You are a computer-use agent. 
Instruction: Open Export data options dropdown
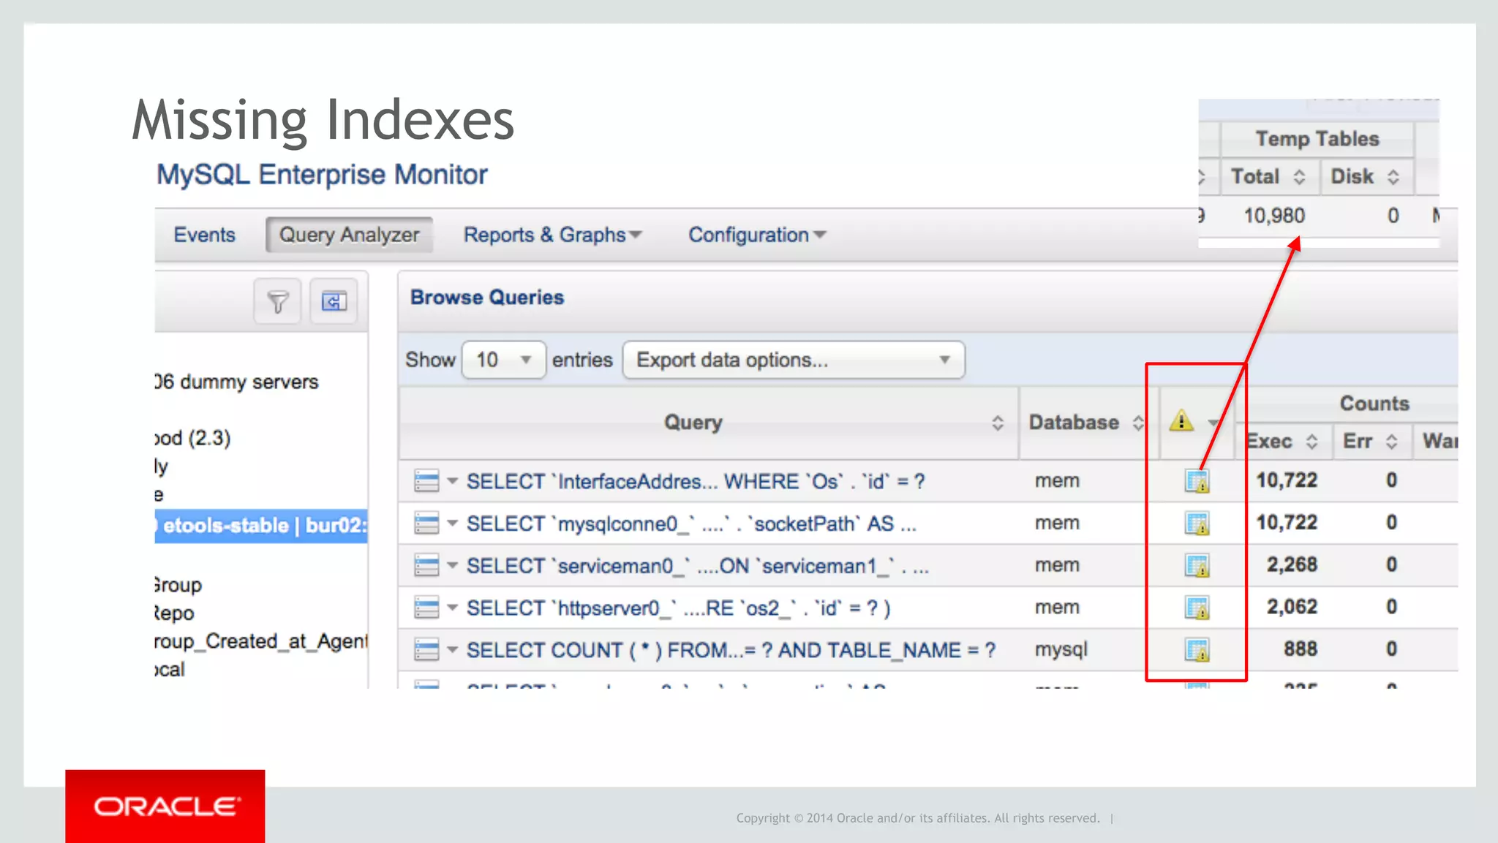794,360
